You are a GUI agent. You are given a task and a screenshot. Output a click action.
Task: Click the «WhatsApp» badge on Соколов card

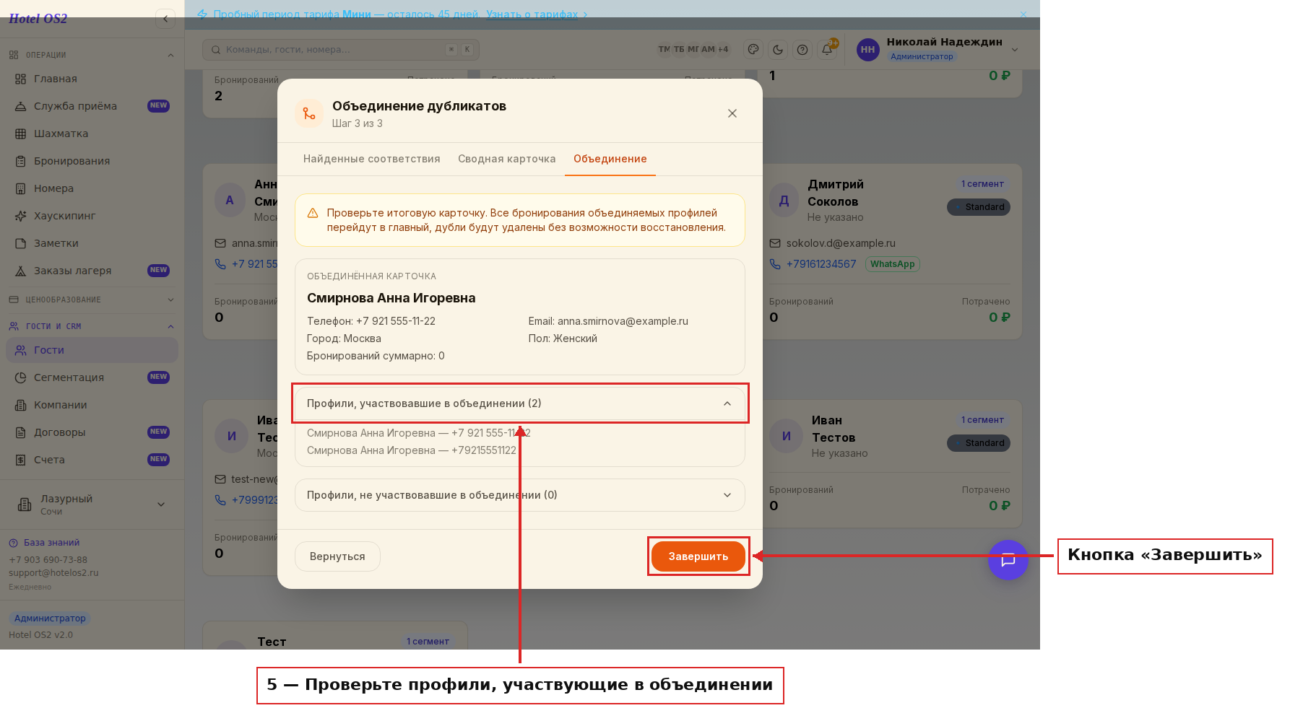coord(892,264)
